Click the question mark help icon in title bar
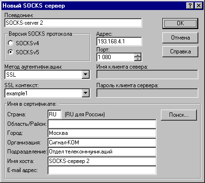 click(190, 6)
